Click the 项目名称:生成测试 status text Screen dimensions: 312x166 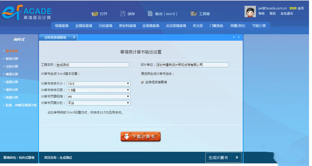(58, 157)
